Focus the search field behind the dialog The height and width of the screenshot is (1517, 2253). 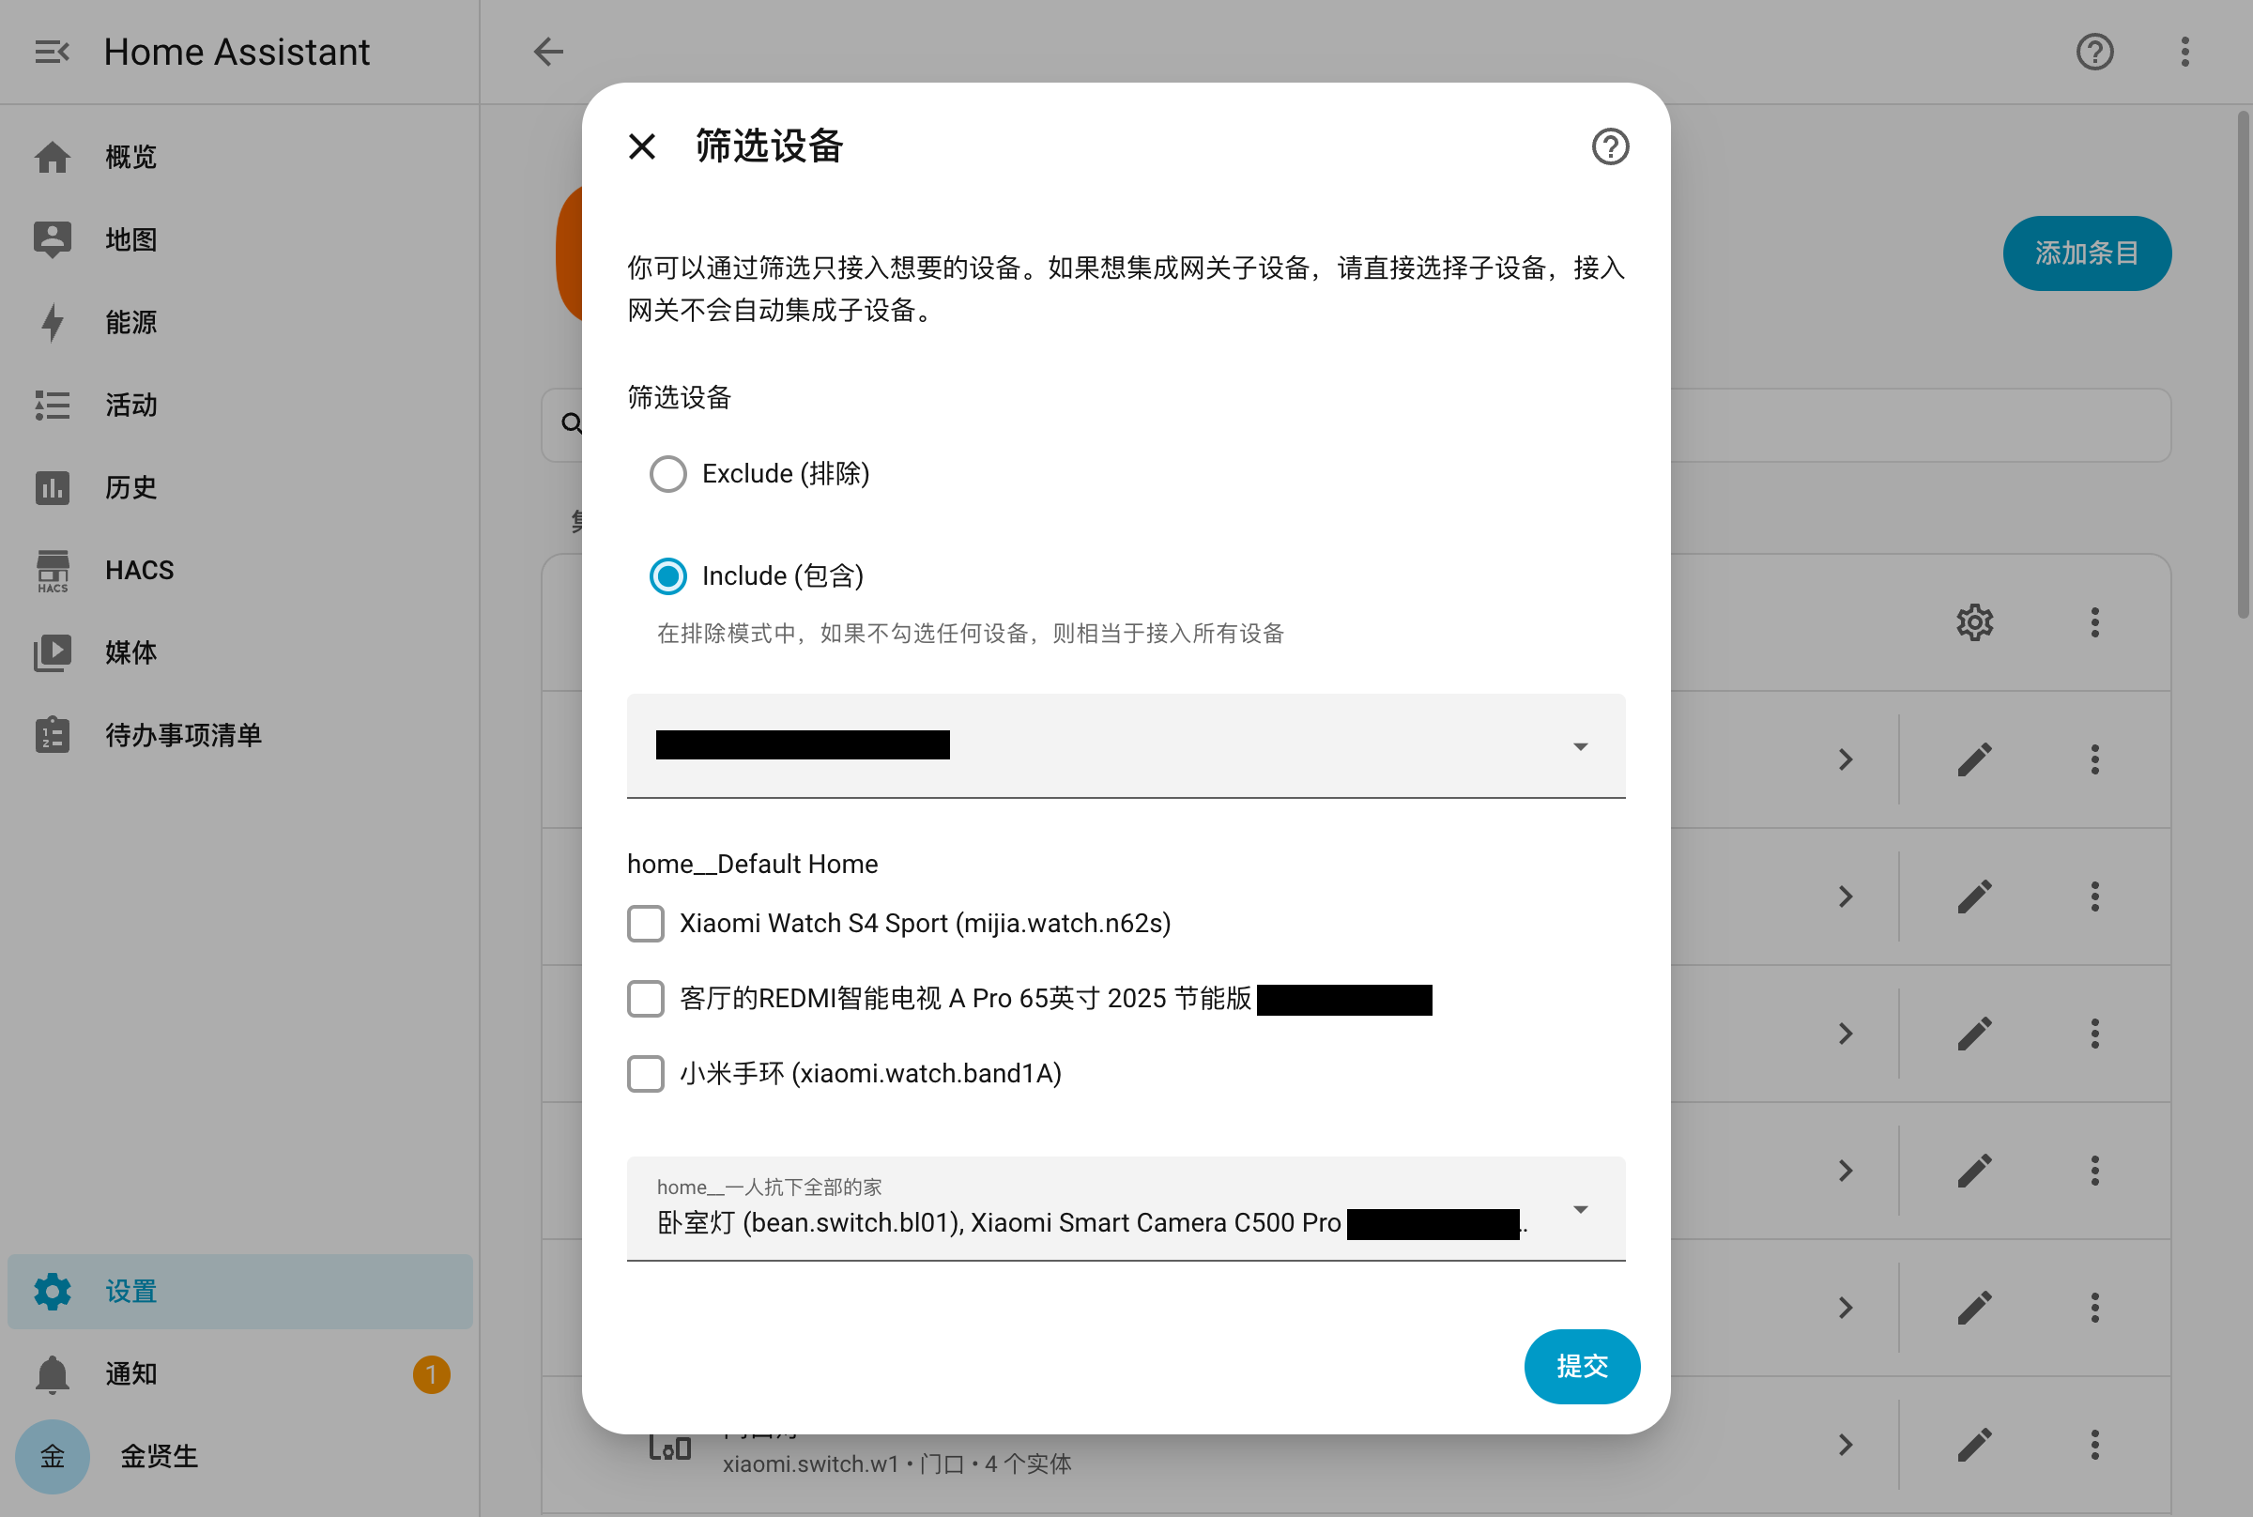pos(1356,424)
